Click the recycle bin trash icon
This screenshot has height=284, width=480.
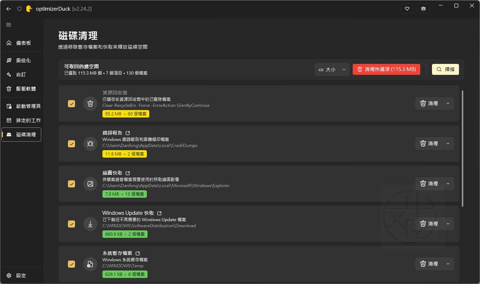(90, 103)
